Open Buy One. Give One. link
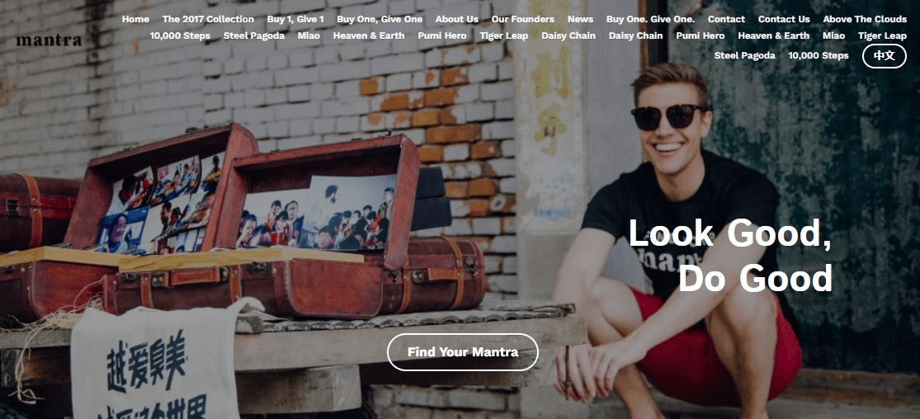The width and height of the screenshot is (920, 419). (650, 19)
